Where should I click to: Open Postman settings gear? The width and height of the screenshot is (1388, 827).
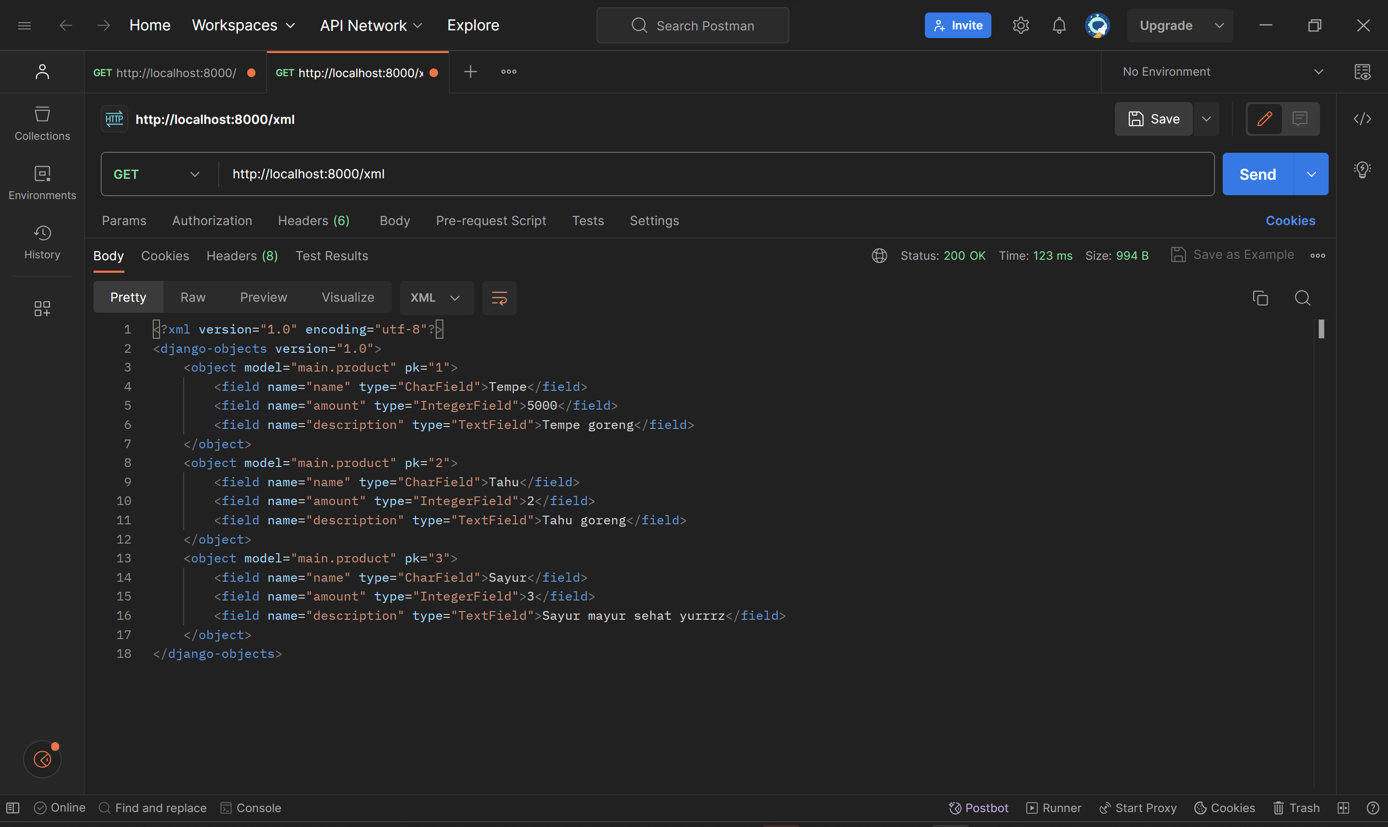(x=1021, y=25)
